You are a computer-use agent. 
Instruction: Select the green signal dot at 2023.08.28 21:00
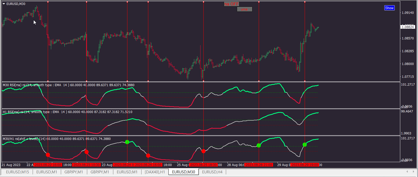(259, 145)
